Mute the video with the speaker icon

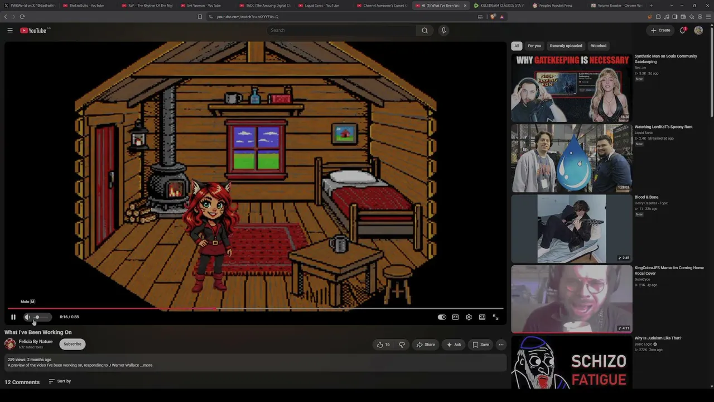click(x=27, y=317)
